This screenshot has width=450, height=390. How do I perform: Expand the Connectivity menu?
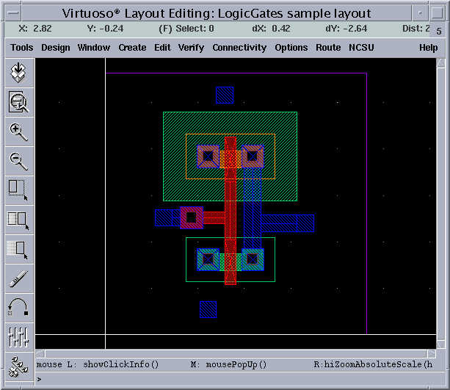point(239,48)
